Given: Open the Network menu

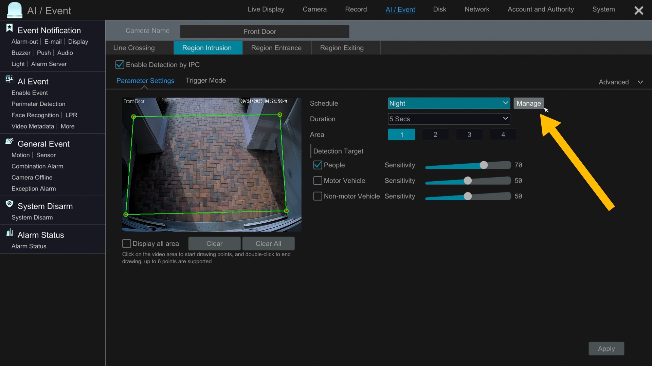Looking at the screenshot, I should 477,9.
